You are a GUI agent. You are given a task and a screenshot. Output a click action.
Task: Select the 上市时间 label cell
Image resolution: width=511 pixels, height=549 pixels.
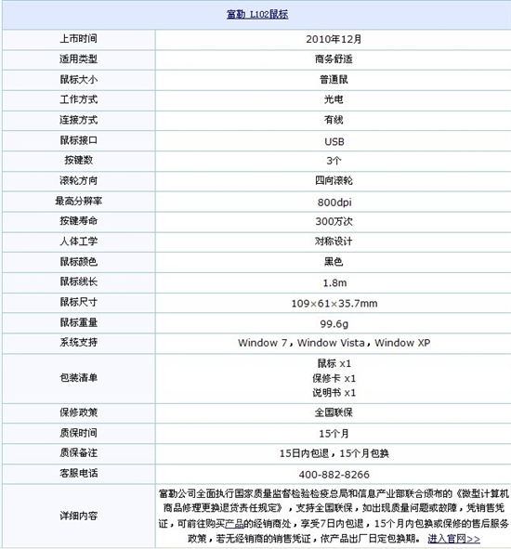[78, 38]
